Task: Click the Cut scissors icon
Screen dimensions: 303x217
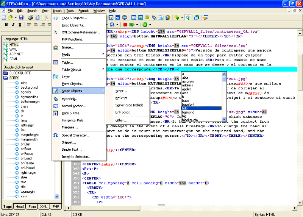Action: point(46,18)
